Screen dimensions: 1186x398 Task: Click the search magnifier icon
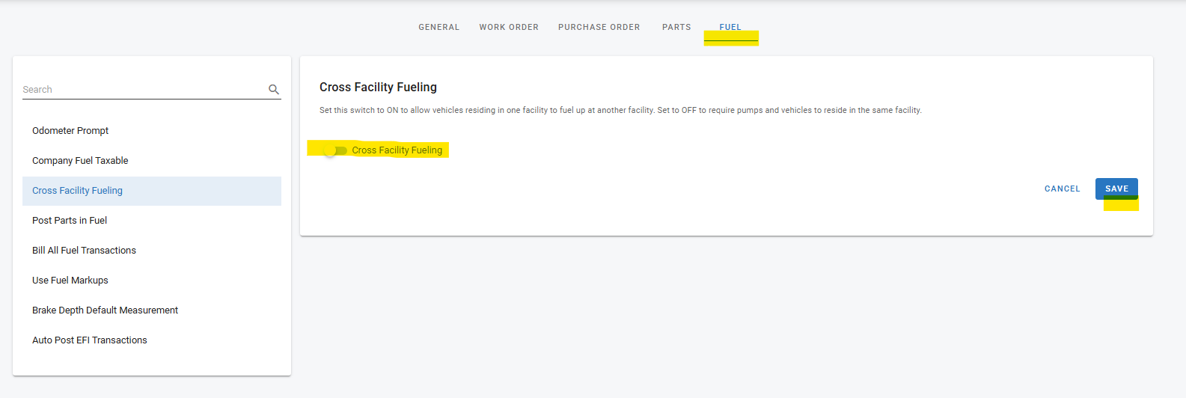coord(274,90)
